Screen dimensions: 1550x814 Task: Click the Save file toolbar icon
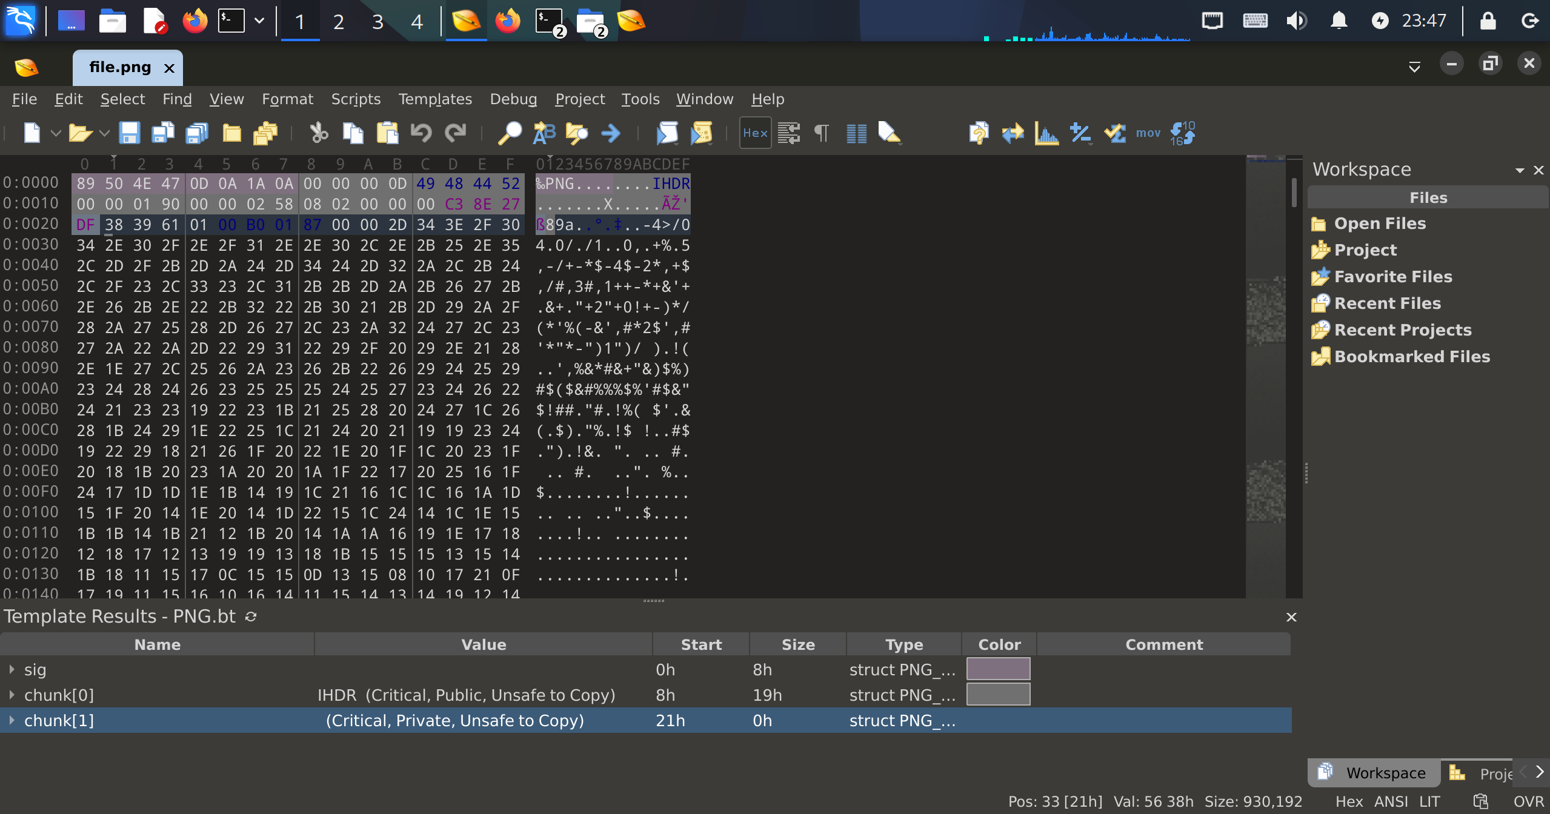coord(129,133)
